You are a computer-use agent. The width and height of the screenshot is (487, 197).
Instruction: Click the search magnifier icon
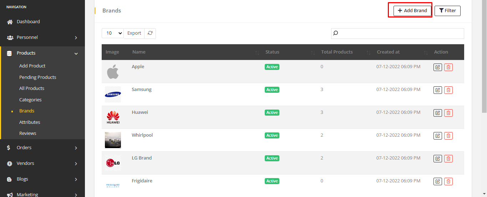pos(335,34)
